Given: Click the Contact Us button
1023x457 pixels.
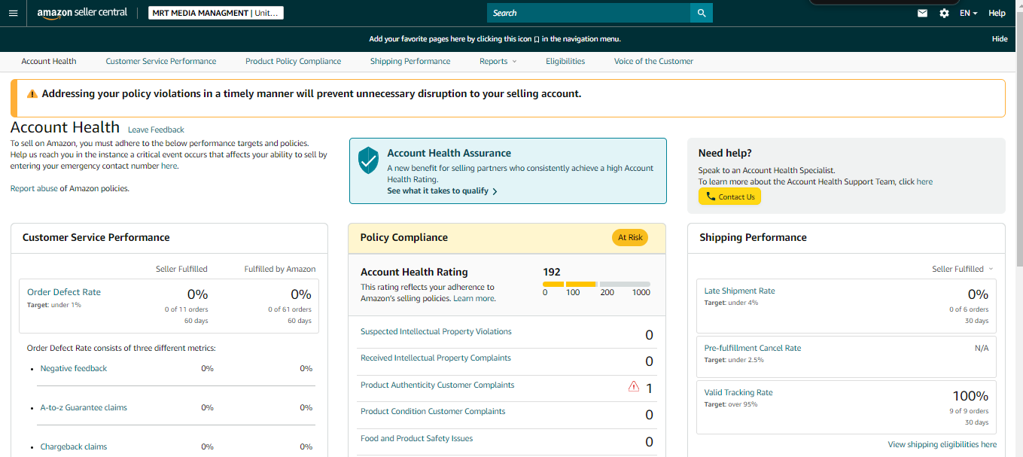Looking at the screenshot, I should 729,197.
